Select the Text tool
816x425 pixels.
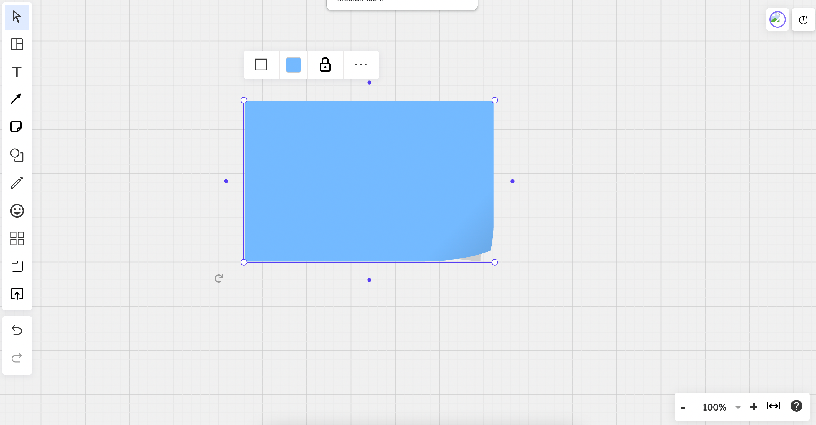coord(17,72)
